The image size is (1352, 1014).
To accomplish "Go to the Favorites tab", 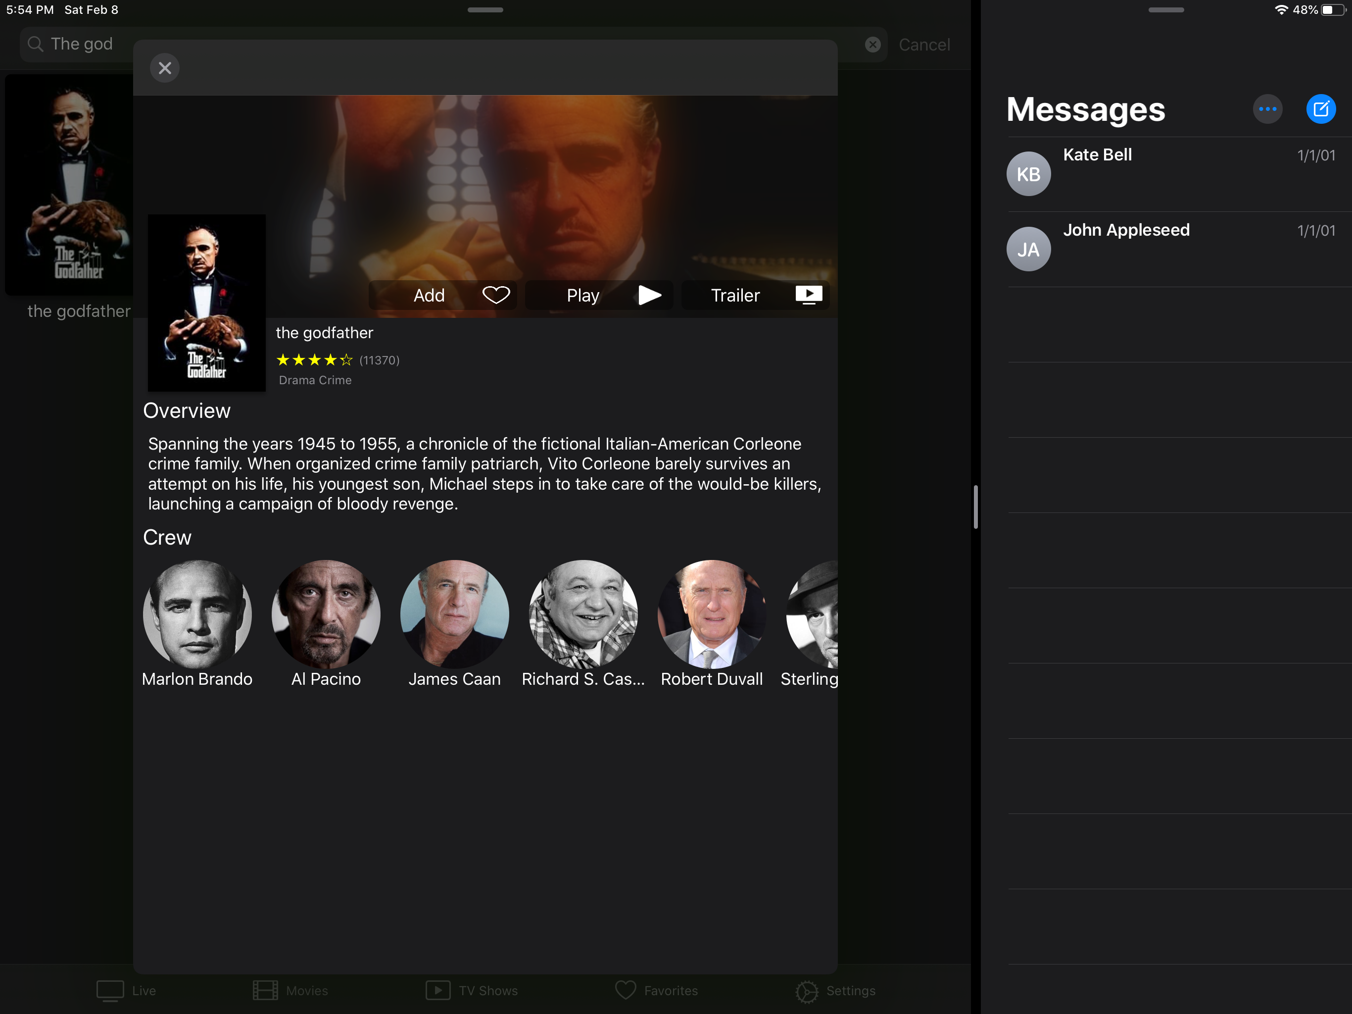I will [x=656, y=990].
